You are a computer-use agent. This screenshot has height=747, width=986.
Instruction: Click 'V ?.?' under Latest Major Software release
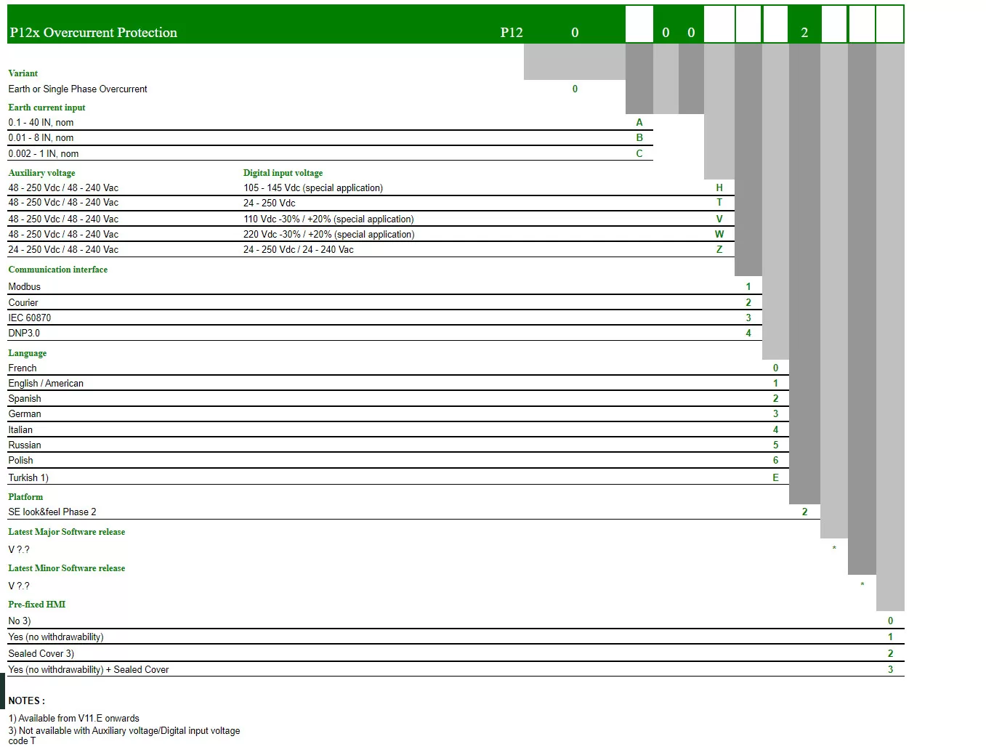point(19,549)
